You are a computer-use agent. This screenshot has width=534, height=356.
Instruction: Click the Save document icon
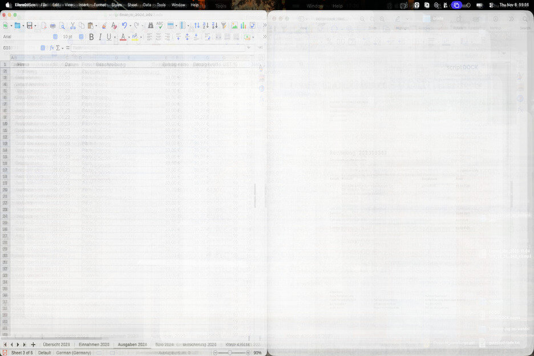(29, 26)
